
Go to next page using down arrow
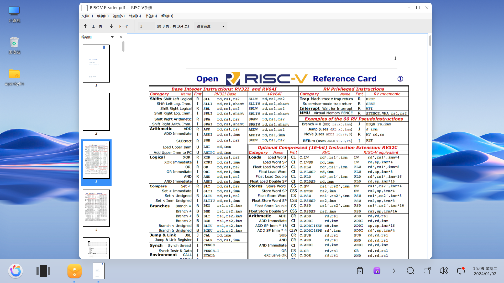click(x=112, y=26)
